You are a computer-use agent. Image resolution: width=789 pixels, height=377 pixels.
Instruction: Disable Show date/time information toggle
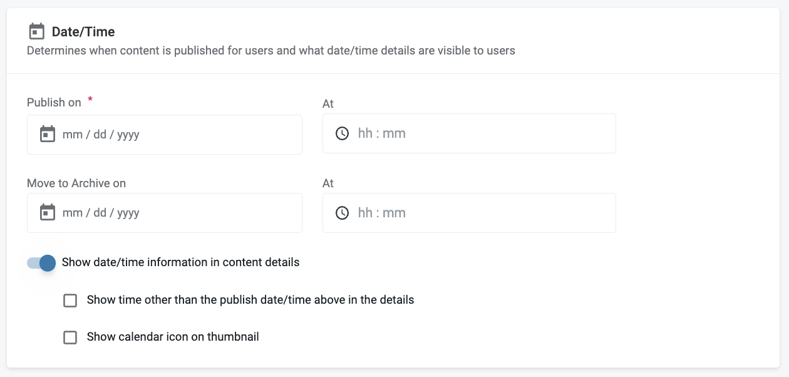42,263
